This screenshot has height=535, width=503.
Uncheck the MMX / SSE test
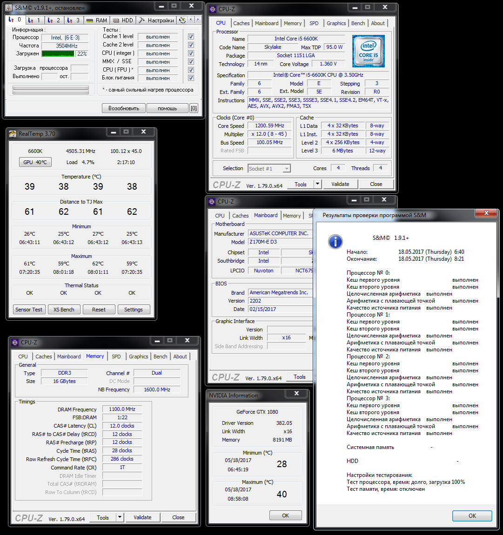191,61
